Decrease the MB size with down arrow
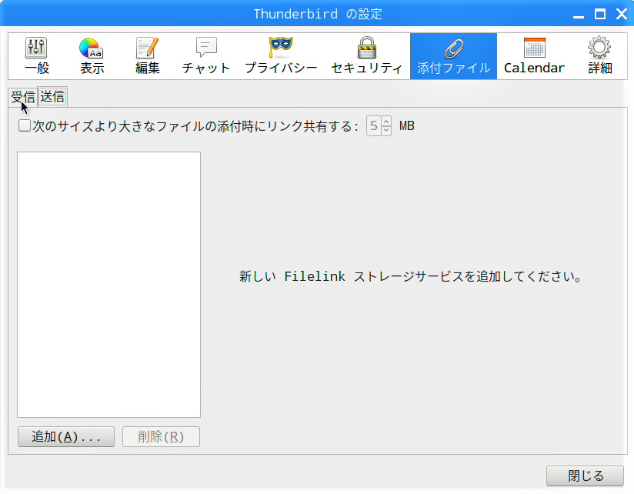Image resolution: width=634 pixels, height=494 pixels. coord(386,131)
